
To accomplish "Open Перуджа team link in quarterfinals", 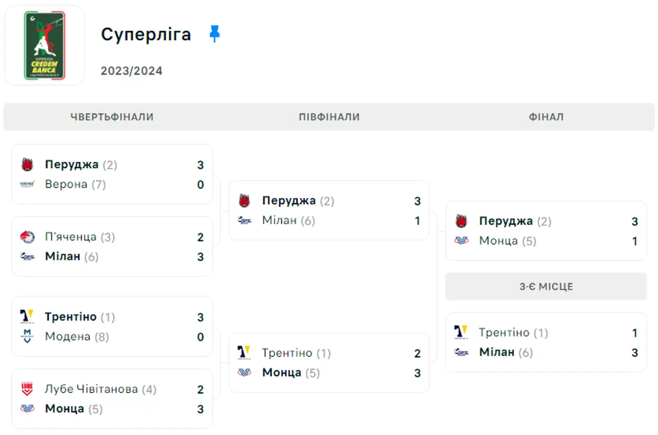I will pyautogui.click(x=72, y=165).
